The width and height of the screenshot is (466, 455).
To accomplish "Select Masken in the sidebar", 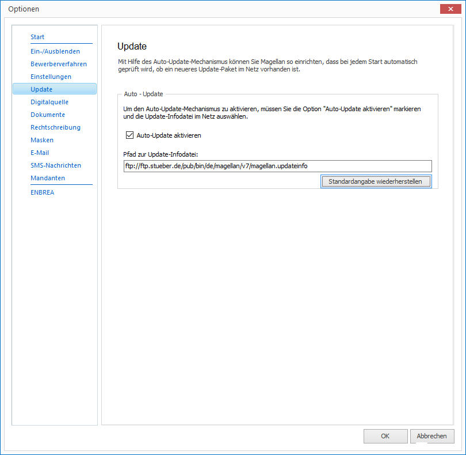I will [x=42, y=140].
